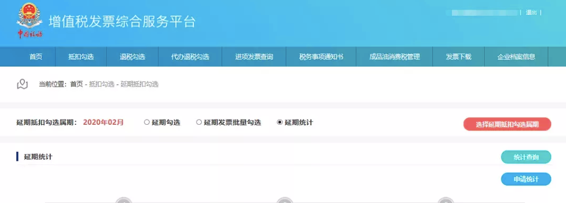This screenshot has height=203, width=566.
Task: Click the 抵扣勾选 breadcrumb link
Action: pos(101,84)
